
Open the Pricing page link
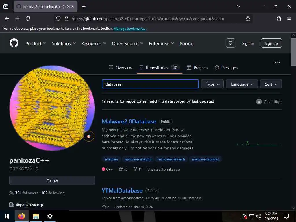186,43
